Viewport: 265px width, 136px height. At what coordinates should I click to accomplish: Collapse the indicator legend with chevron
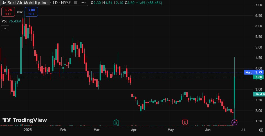point(5,28)
